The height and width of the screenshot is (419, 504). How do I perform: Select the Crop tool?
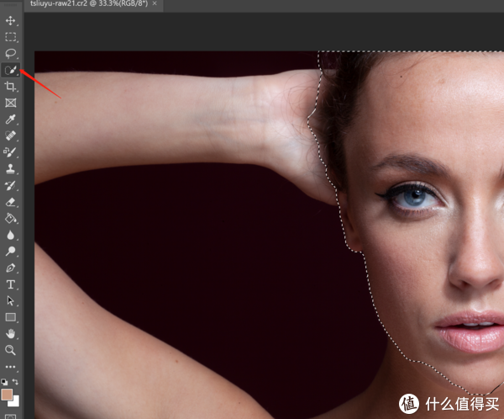[10, 87]
